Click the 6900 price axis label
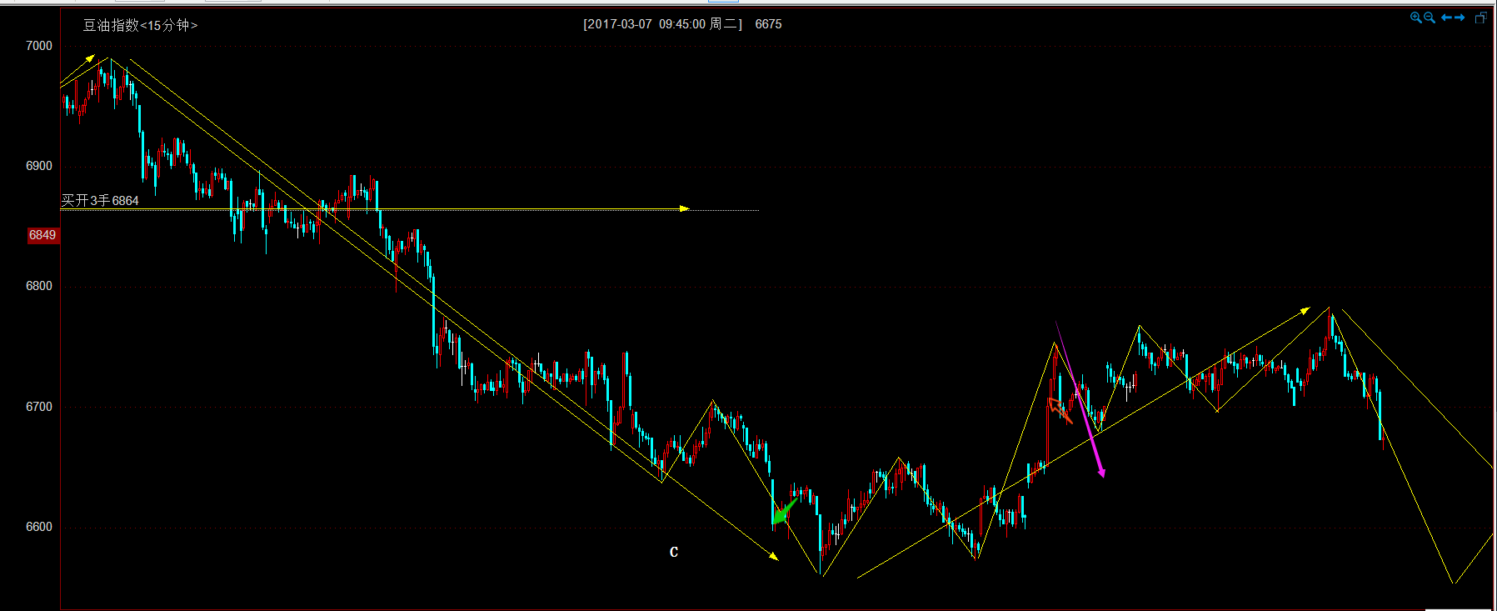 click(x=39, y=166)
